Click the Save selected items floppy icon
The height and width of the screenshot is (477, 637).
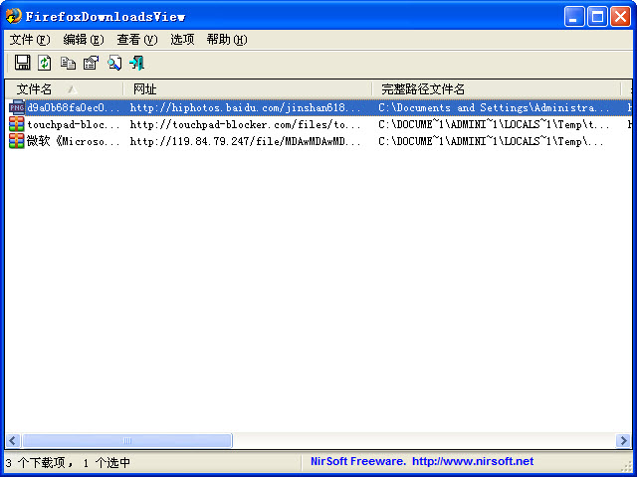coord(22,63)
